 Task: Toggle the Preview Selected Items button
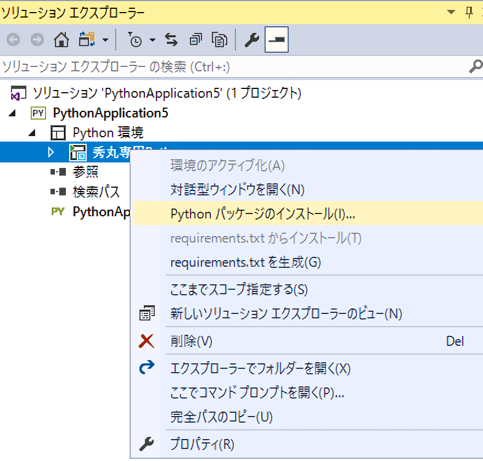tap(277, 40)
